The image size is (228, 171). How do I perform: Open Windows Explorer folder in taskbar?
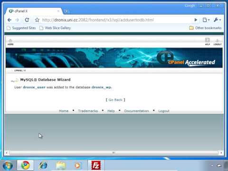point(61,166)
